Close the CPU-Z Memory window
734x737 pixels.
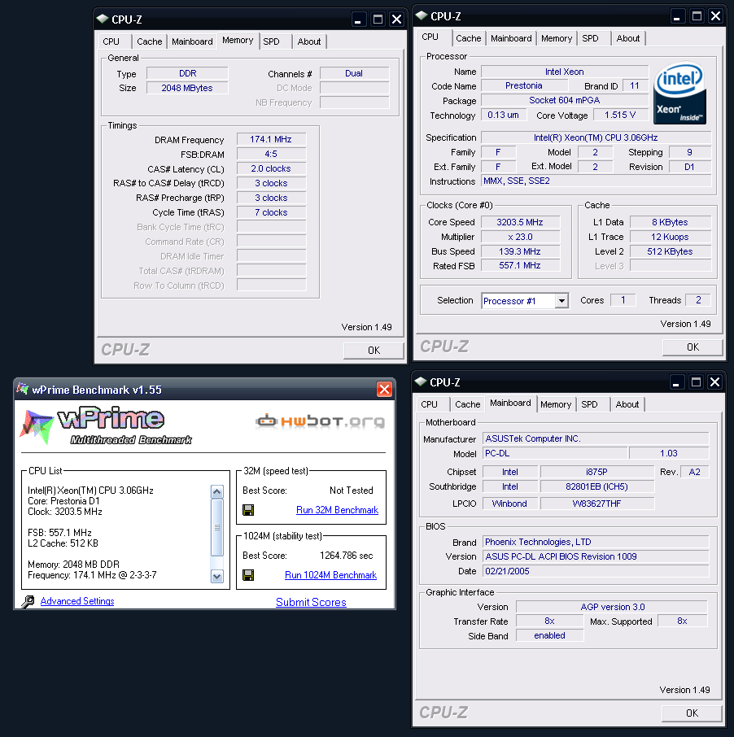397,20
